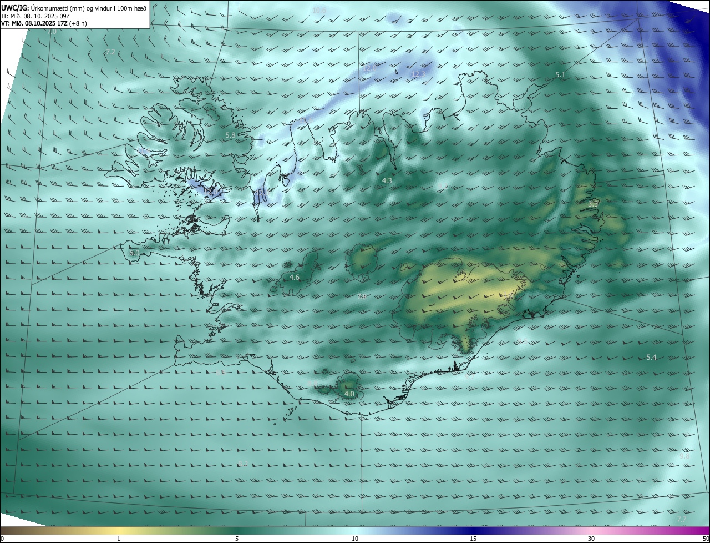Click the 3.3 value in east Iceland
The height and width of the screenshot is (543, 710).
pyautogui.click(x=593, y=204)
